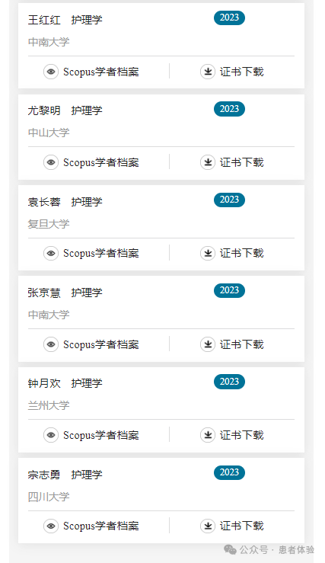Click 兰州大学 affiliation text
The height and width of the screenshot is (563, 325).
49,405
